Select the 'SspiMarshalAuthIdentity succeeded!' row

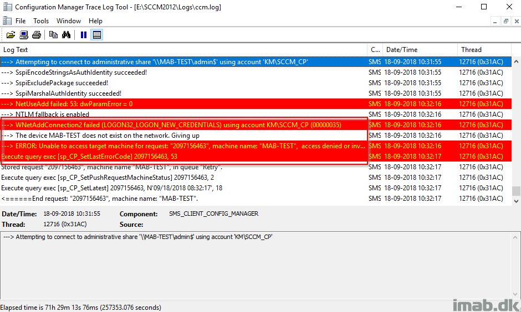256,93
